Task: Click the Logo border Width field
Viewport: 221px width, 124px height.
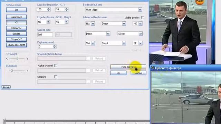Action: [42, 22]
